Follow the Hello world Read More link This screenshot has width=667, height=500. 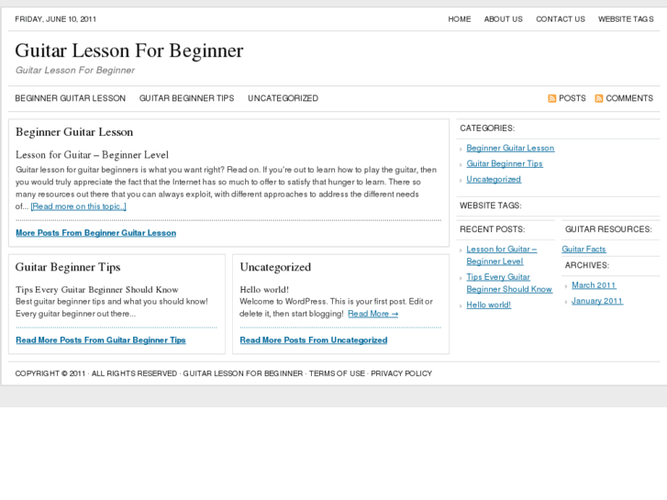coord(372,314)
